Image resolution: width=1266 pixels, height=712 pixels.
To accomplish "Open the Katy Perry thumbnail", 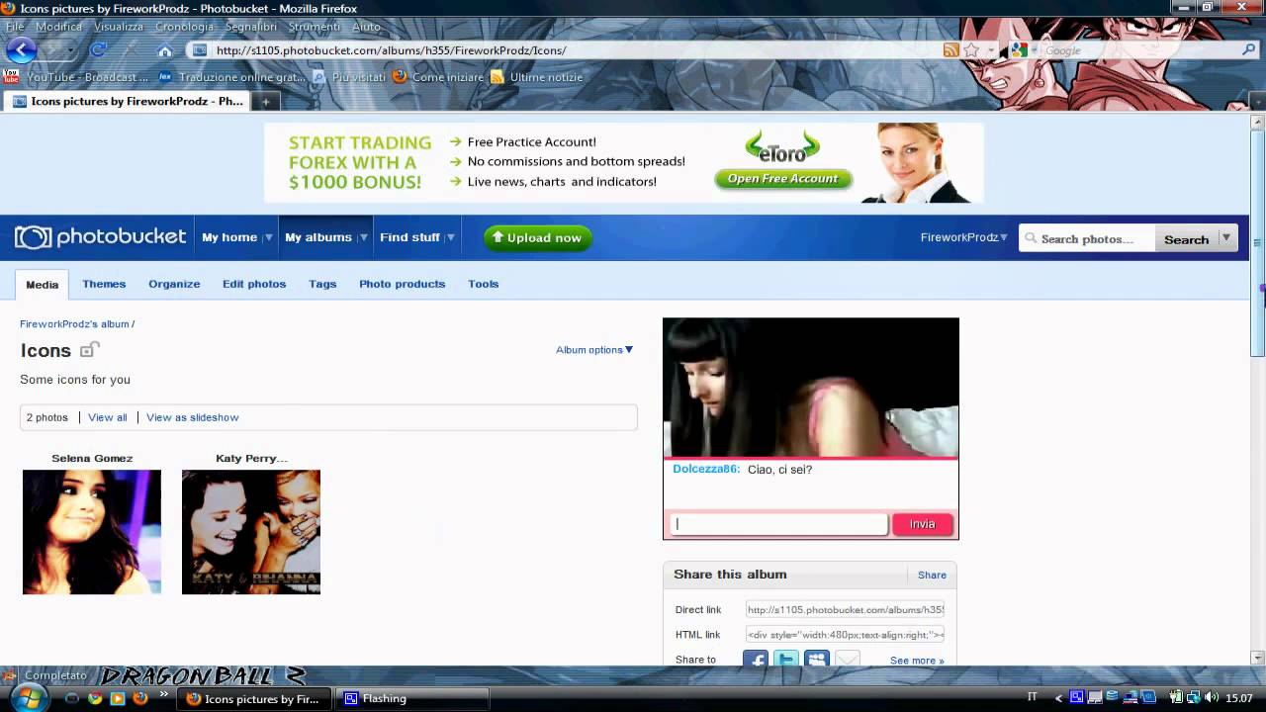I will click(x=251, y=532).
